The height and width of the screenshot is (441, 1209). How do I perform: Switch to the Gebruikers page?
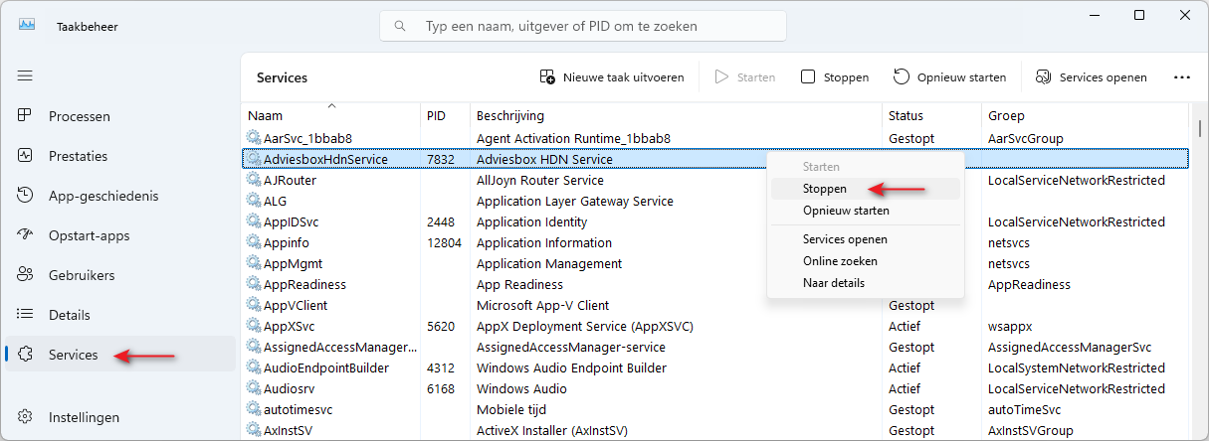(x=119, y=275)
